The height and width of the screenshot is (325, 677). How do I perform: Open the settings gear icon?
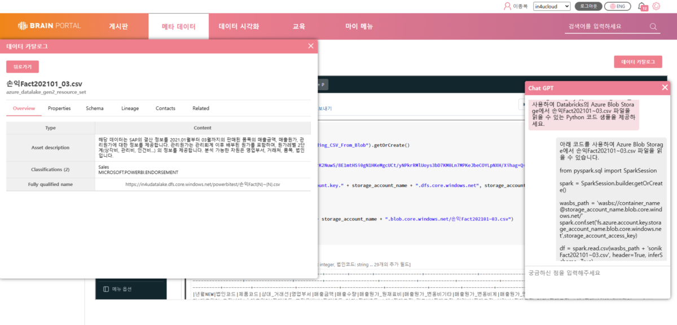(656, 6)
